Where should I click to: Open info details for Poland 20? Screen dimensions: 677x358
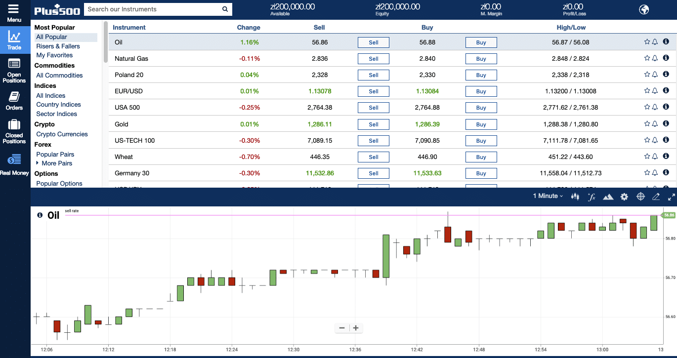[666, 75]
